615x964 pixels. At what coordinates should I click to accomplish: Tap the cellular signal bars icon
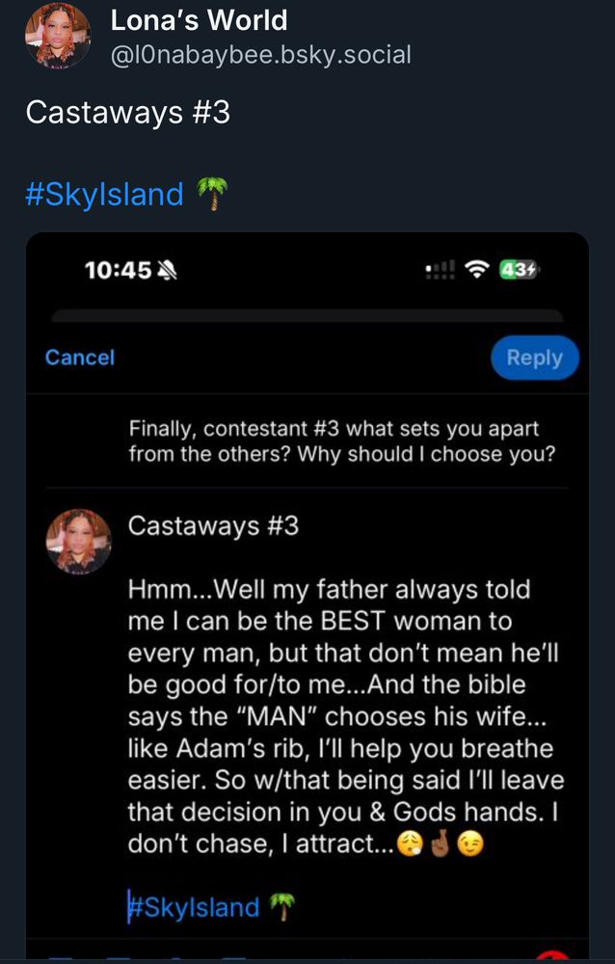click(x=441, y=269)
